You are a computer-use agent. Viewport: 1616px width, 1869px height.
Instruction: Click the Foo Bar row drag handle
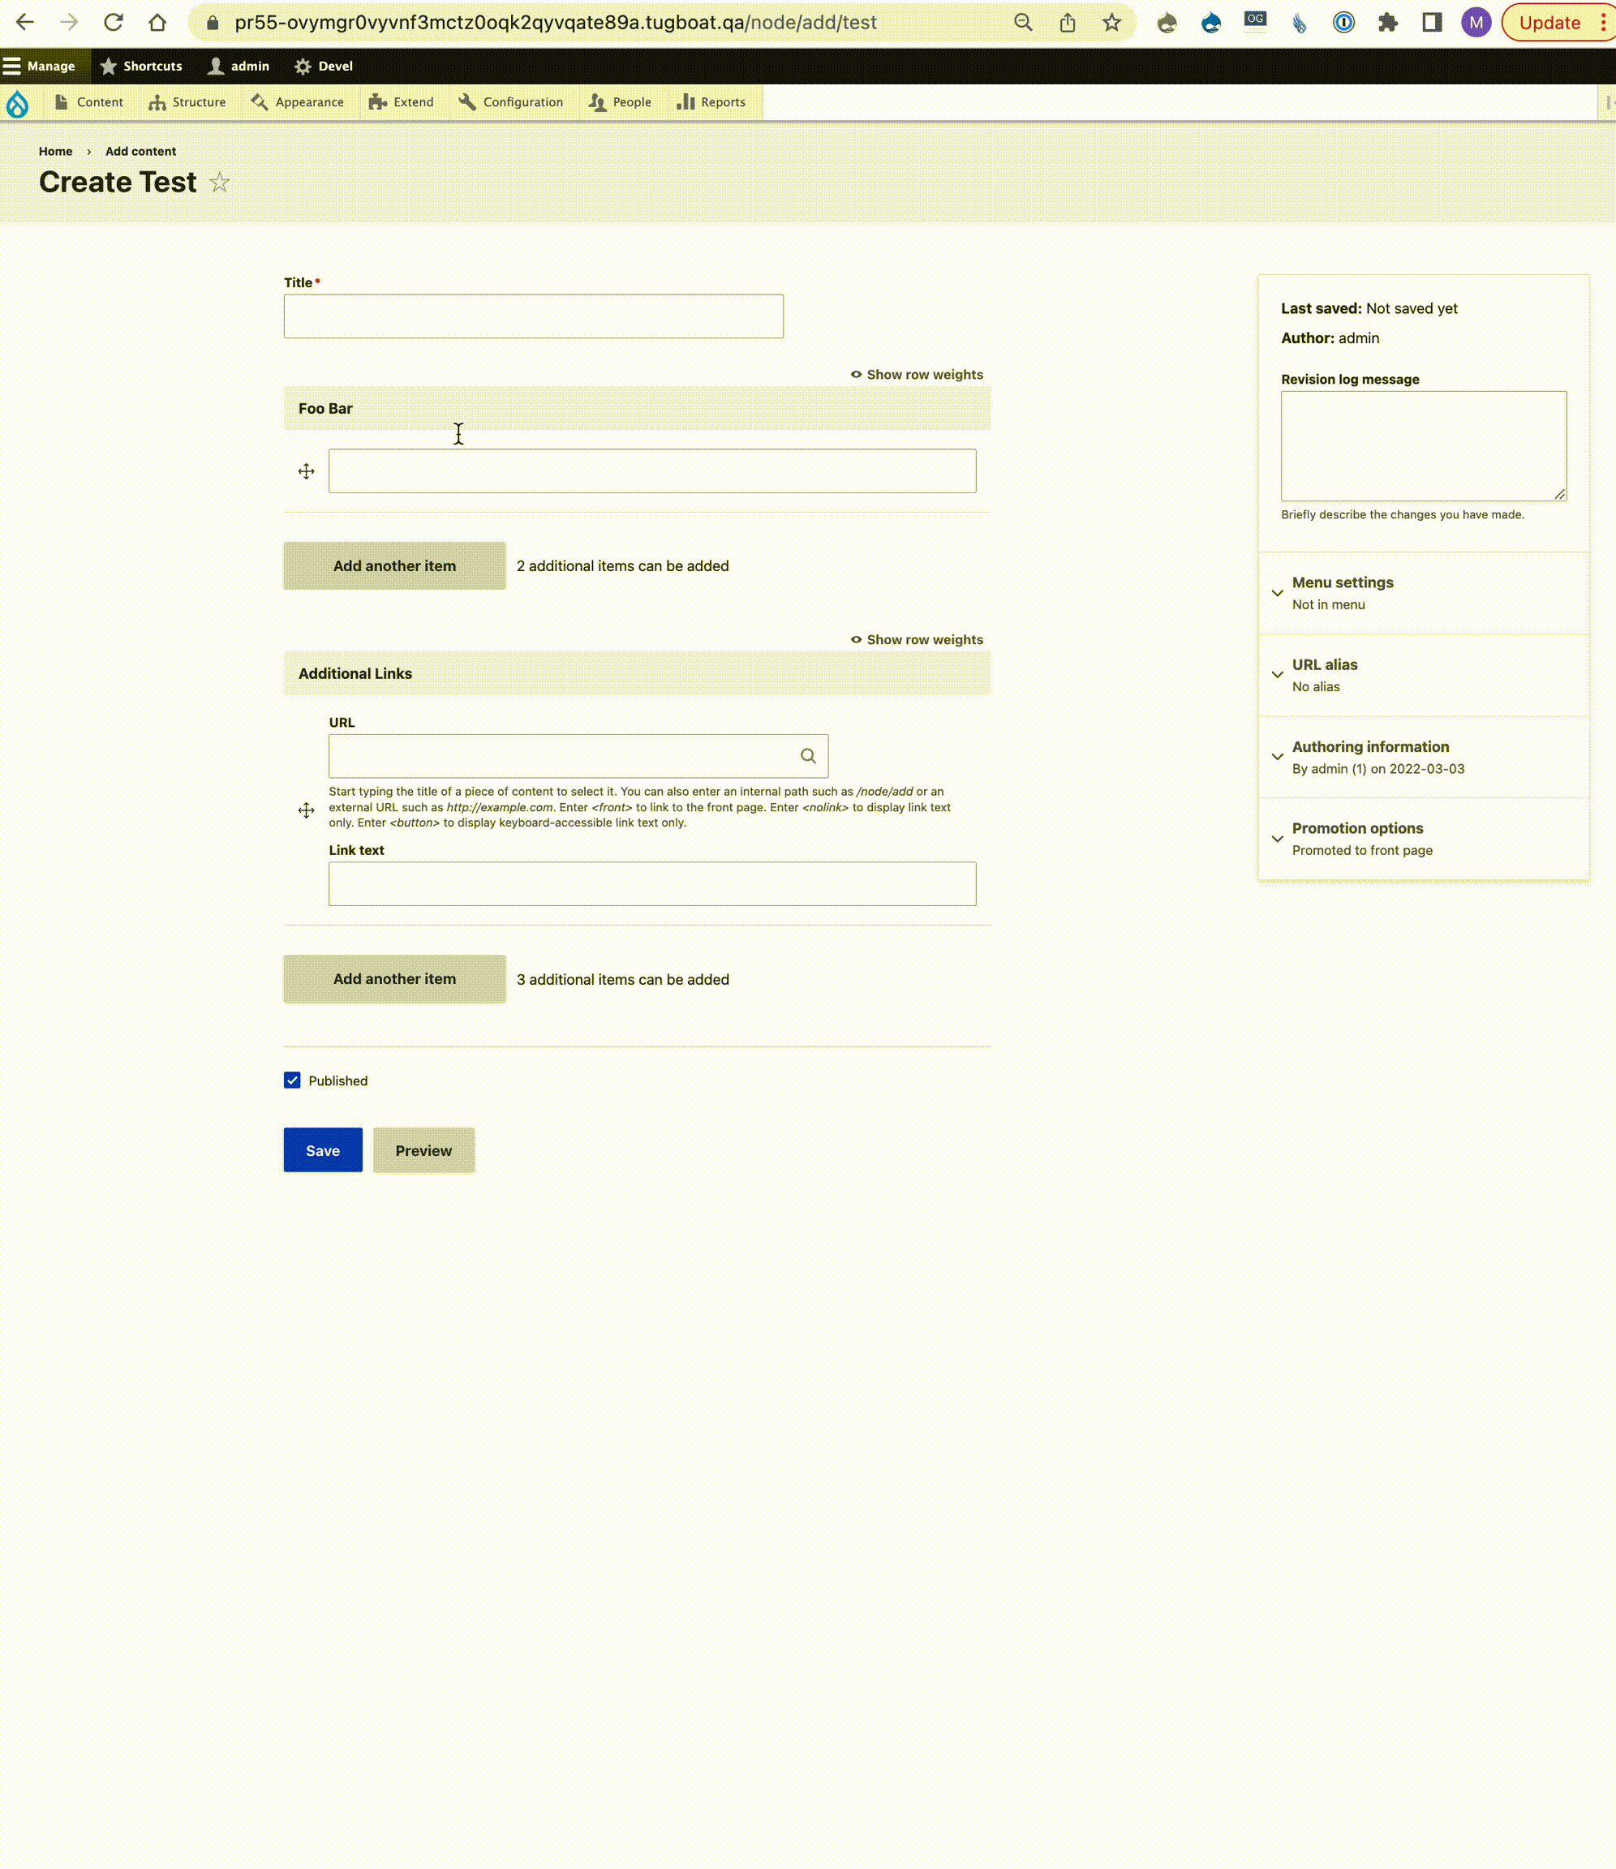click(x=307, y=472)
